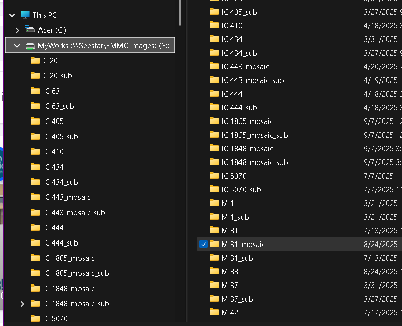
Task: Click the navigation pane vertical scrollbar
Action: point(180,13)
